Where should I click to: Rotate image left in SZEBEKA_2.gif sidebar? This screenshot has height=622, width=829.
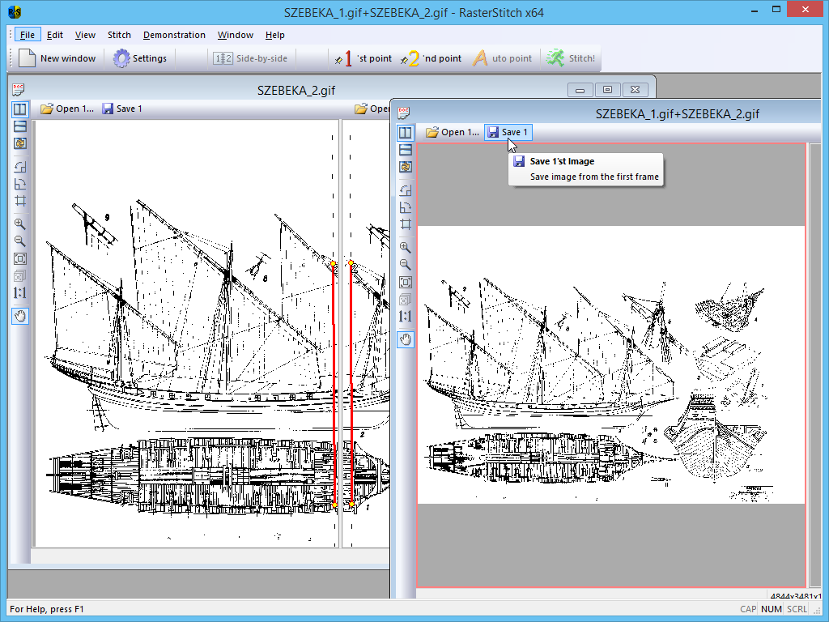pyautogui.click(x=20, y=167)
